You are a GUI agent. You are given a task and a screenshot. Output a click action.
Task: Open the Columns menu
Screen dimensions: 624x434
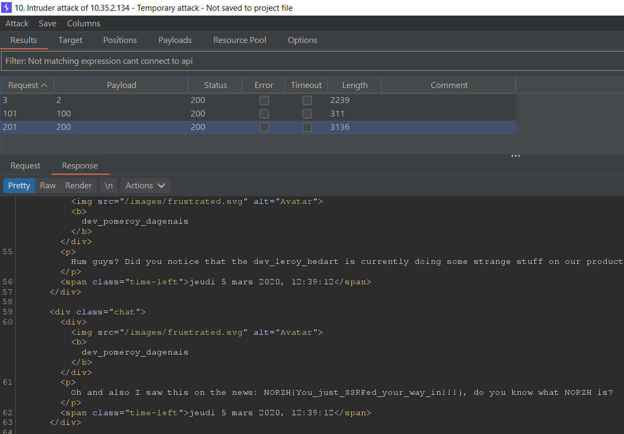coord(84,24)
